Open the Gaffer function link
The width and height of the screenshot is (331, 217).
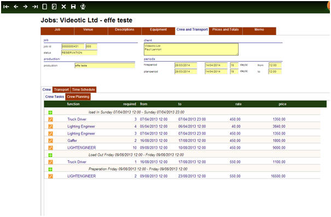[x=72, y=140]
